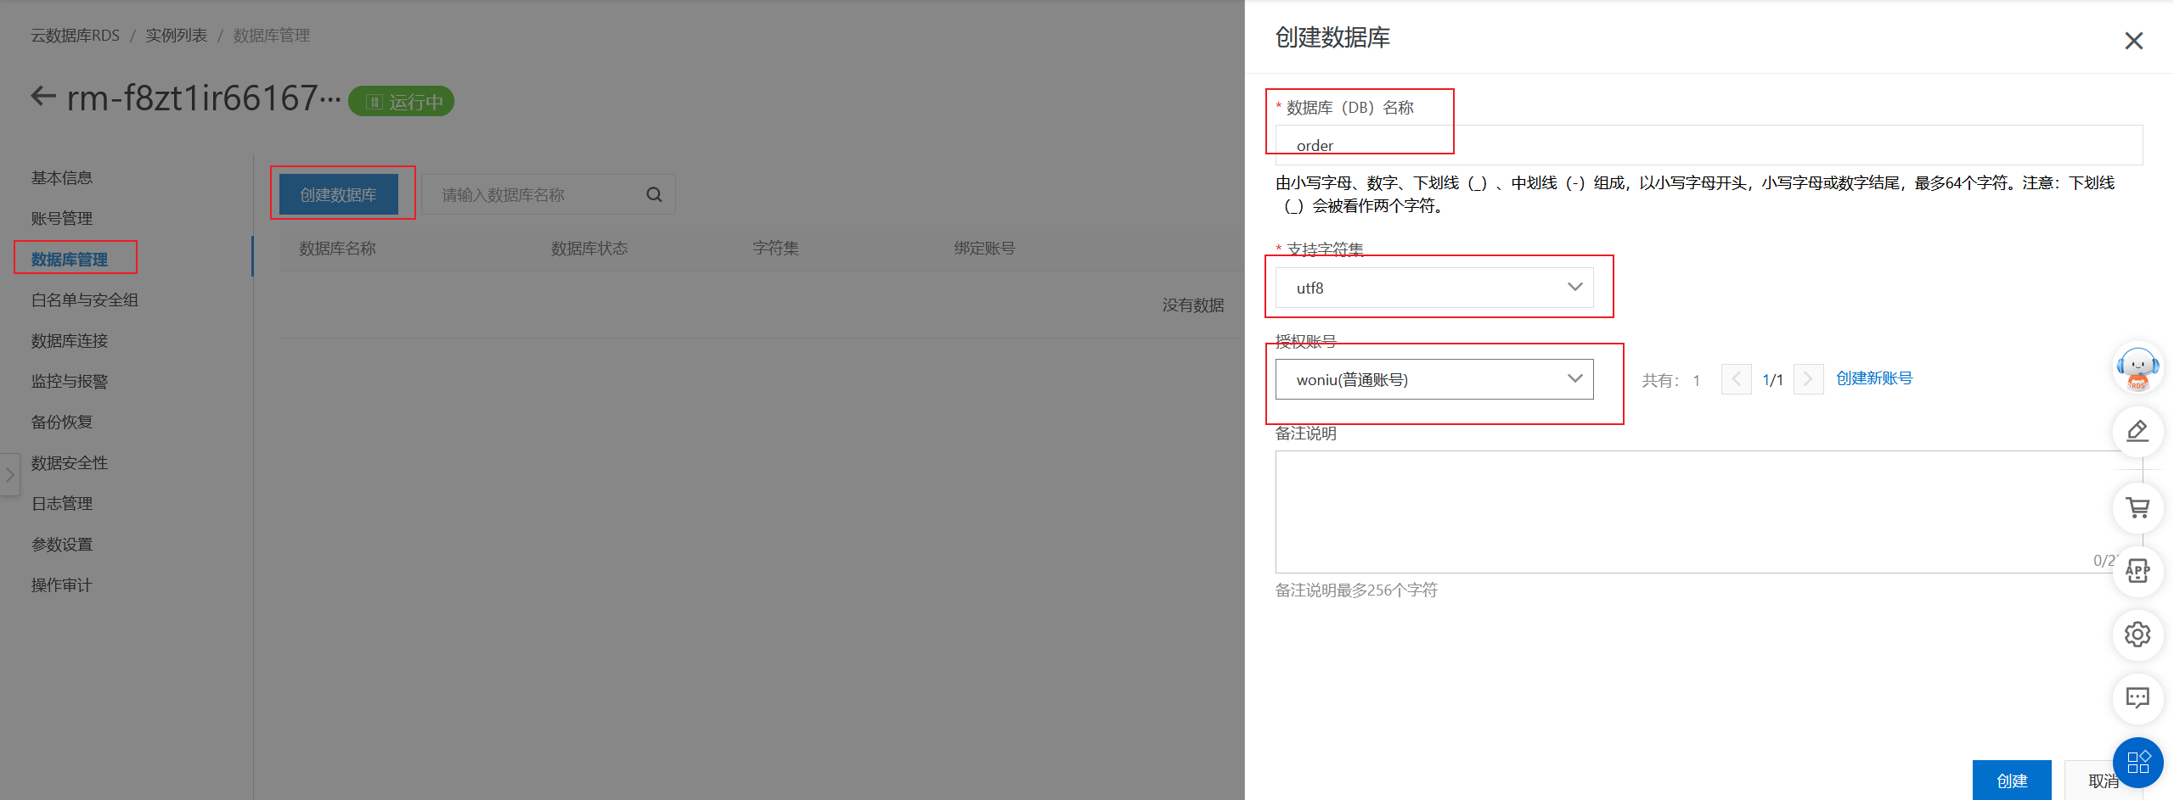Viewport: 2174px width, 800px height.
Task: Open 数据库连接 in the sidebar
Action: point(70,340)
